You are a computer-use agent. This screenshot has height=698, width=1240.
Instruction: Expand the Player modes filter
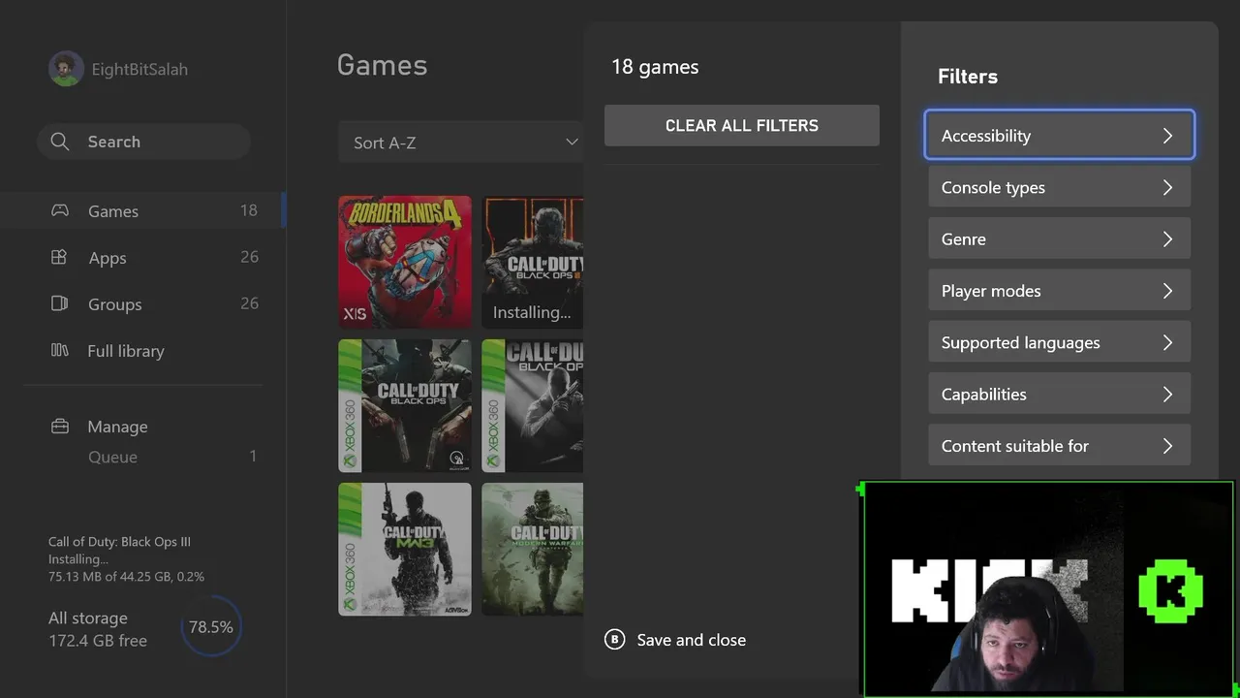tap(1060, 291)
